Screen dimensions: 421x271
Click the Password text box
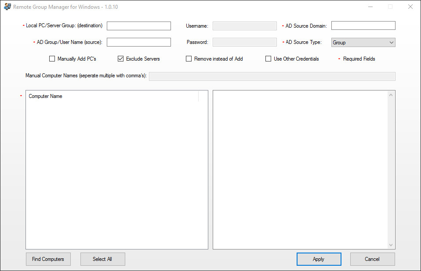[x=245, y=42]
